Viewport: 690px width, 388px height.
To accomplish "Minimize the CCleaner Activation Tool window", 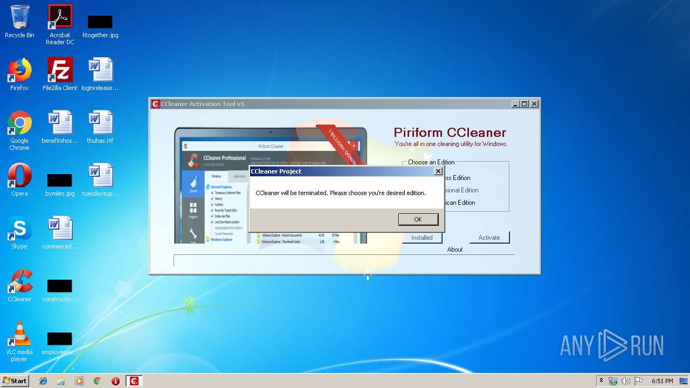I will click(x=515, y=104).
